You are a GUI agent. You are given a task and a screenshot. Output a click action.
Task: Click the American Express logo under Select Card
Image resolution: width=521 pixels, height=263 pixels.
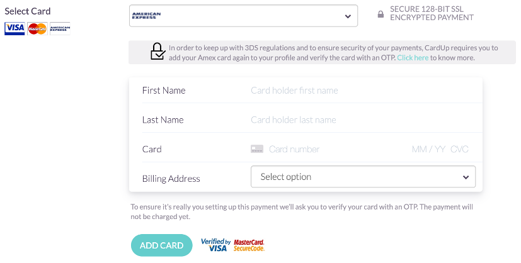60,28
